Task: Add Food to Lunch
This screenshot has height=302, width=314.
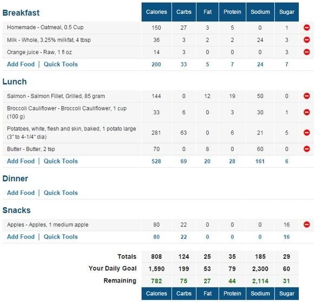Action: 21,161
